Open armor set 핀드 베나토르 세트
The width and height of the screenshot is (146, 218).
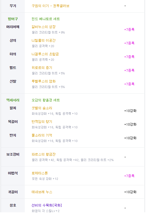(46, 19)
